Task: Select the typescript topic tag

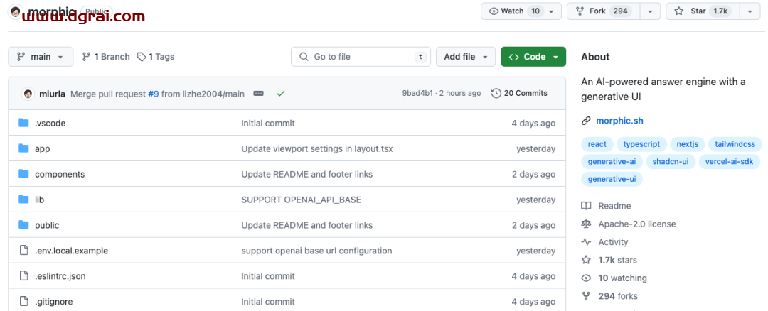Action: coord(641,144)
